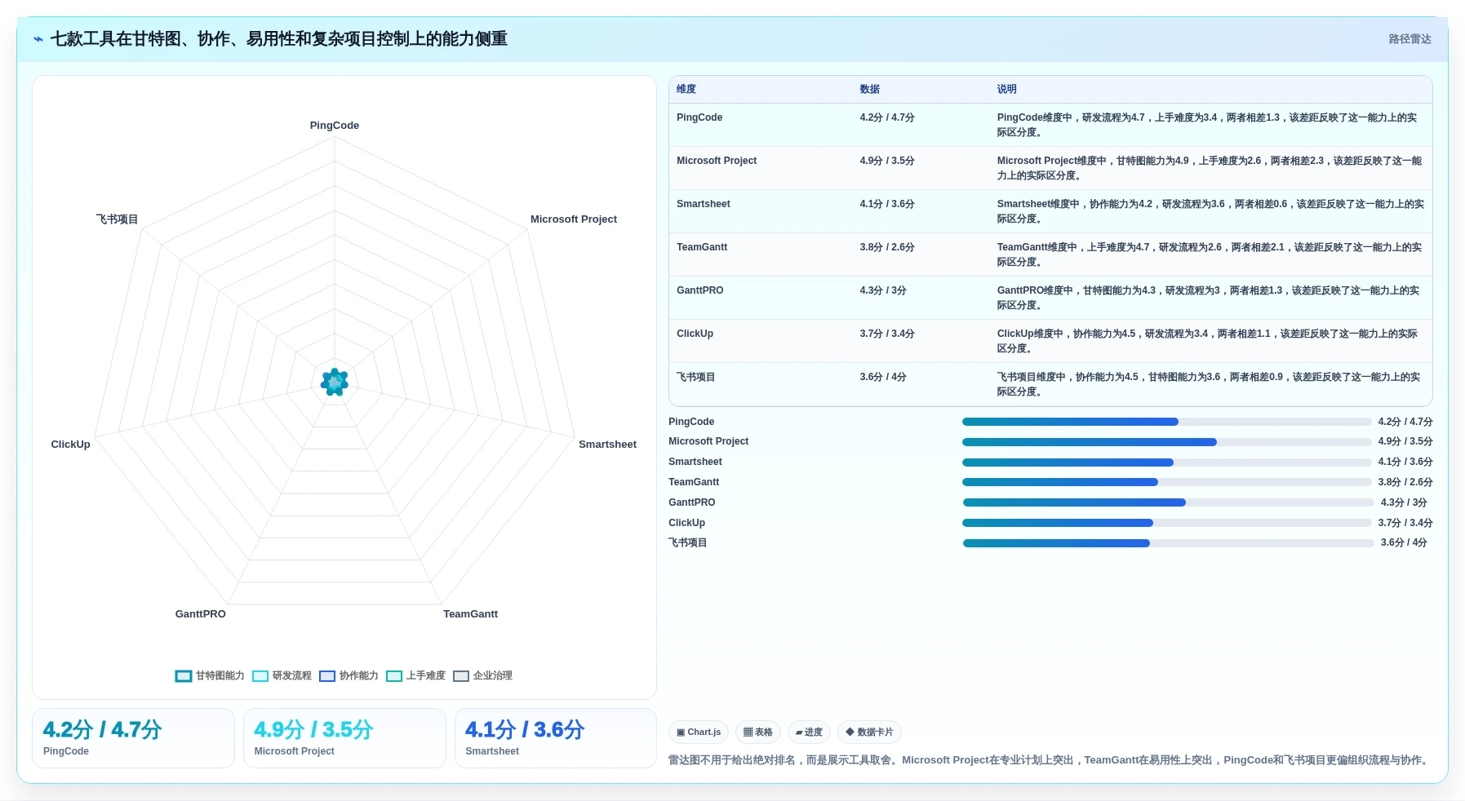Click the PingCode radar axis label
This screenshot has height=801, width=1465.
335,126
